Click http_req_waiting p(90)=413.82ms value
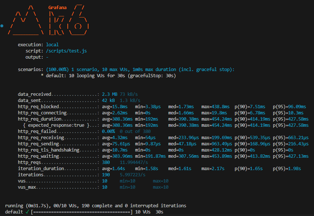Screen dimensions: 314x216 252,156
